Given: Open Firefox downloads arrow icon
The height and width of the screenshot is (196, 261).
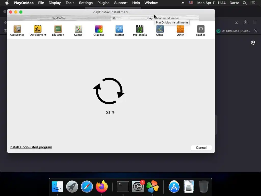Looking at the screenshot, I should click(x=245, y=22).
